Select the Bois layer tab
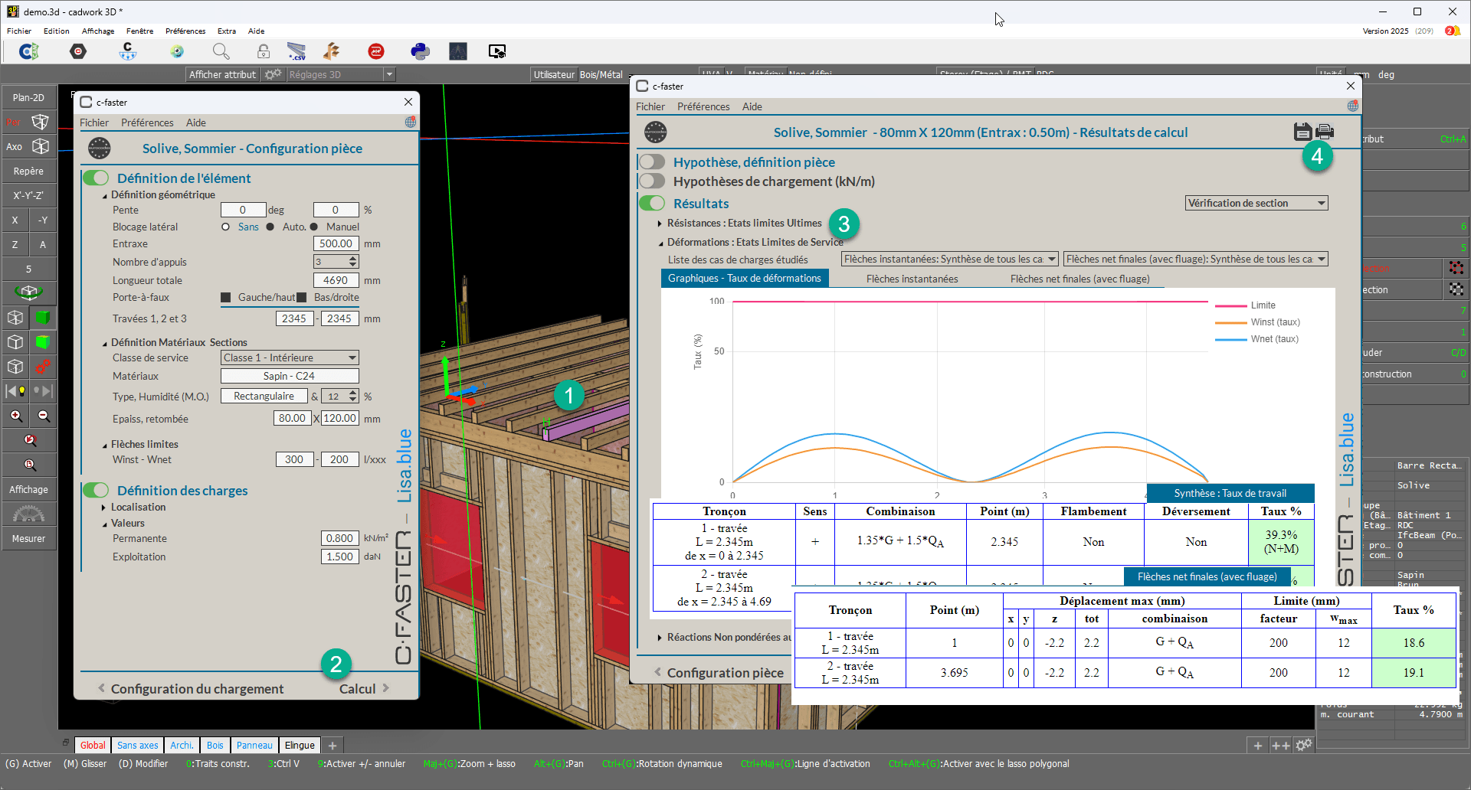This screenshot has width=1471, height=790. [x=215, y=745]
